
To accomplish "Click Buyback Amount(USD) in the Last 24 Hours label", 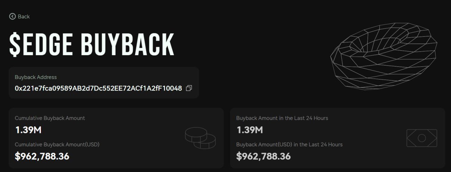I will click(x=289, y=144).
